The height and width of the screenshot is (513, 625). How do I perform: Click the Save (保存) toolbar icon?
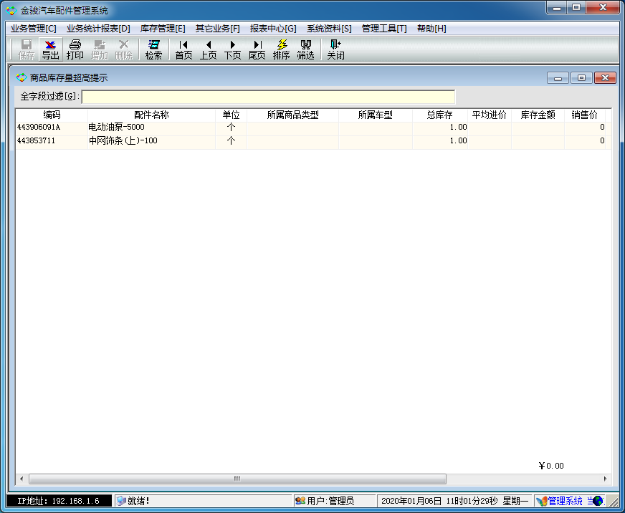click(x=27, y=50)
